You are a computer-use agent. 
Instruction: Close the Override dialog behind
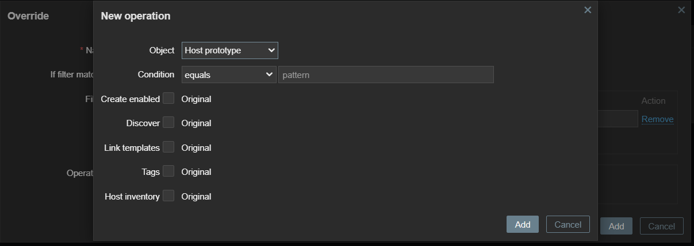click(681, 10)
